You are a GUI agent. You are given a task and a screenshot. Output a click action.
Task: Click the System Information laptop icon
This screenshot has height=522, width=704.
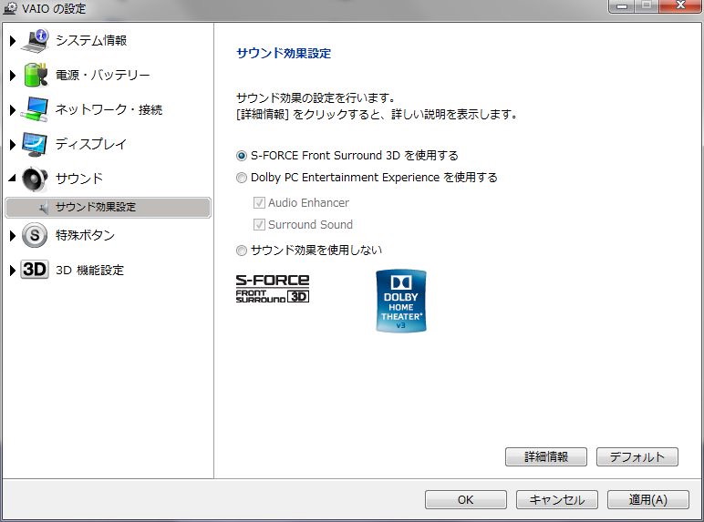35,41
